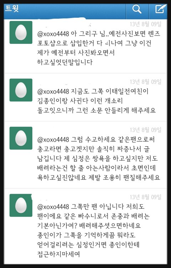The height and width of the screenshot is (268, 171).
Task: Open the 13년 8월 09일 date on the third tweet
Action: click(146, 130)
